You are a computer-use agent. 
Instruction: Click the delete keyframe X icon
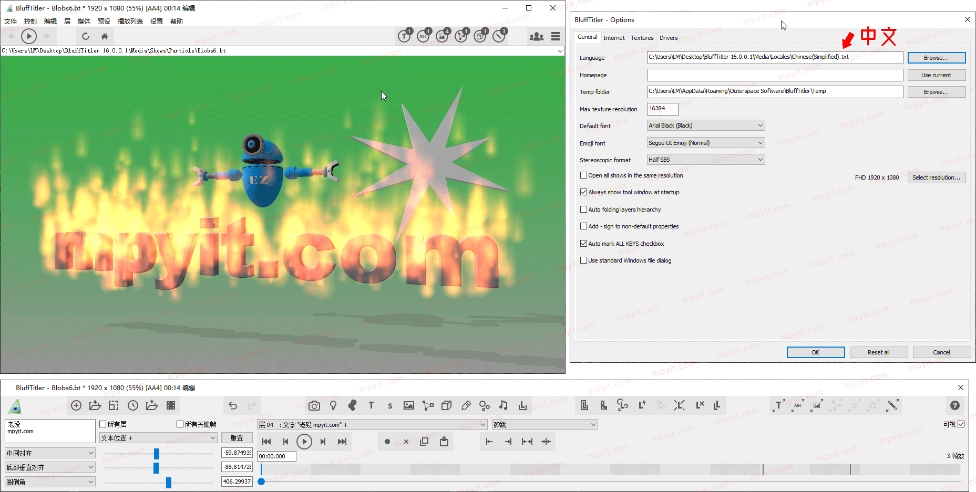(x=406, y=442)
